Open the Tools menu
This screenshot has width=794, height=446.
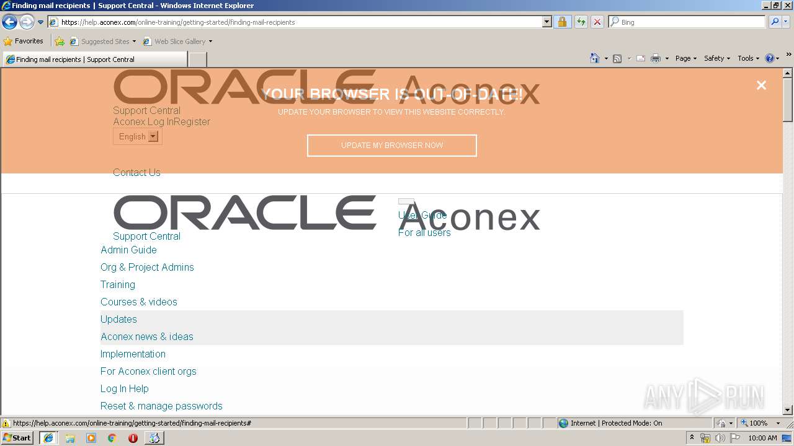click(748, 58)
